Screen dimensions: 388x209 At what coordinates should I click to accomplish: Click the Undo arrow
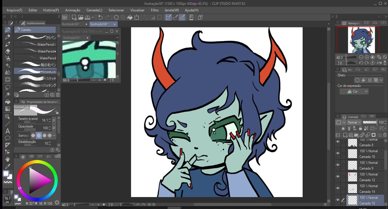coord(100,17)
